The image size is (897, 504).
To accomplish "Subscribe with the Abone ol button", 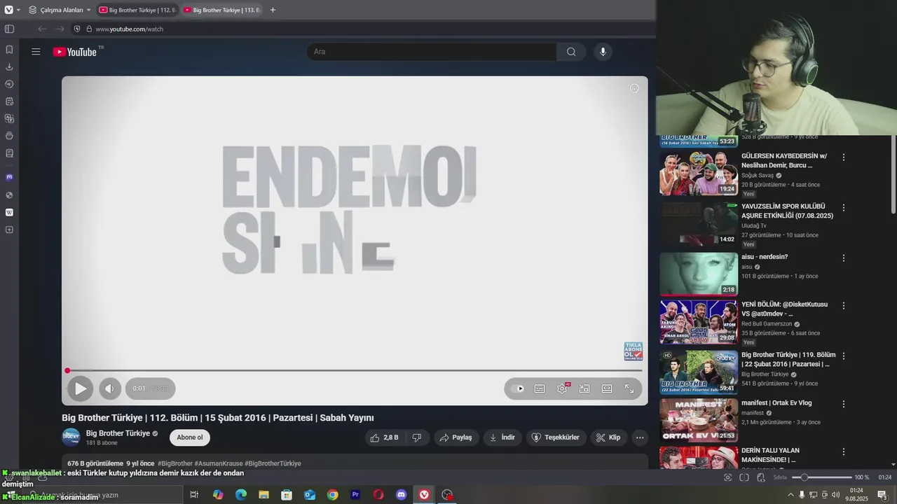I will [190, 437].
